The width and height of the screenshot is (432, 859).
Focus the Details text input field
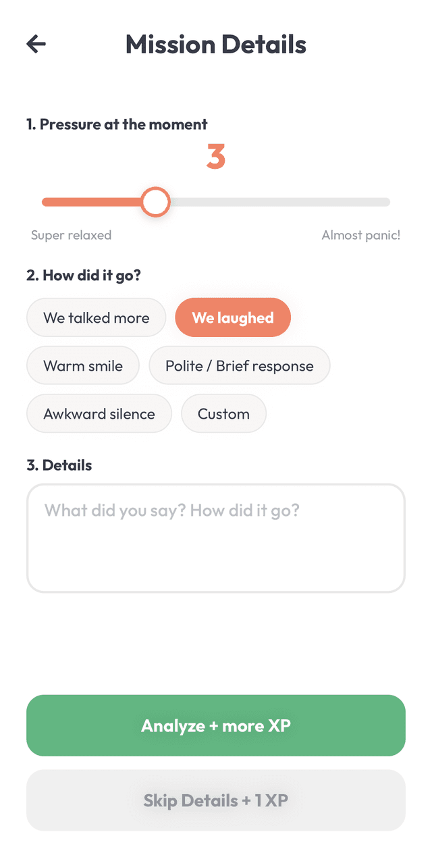pyautogui.click(x=216, y=538)
